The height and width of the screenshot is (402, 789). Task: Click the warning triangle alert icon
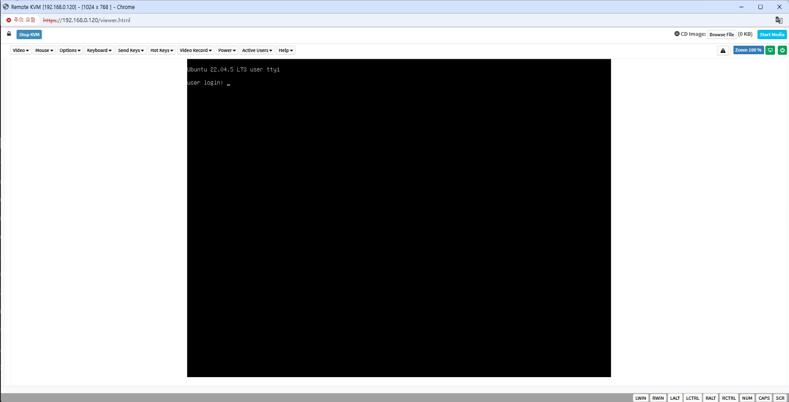coord(723,51)
